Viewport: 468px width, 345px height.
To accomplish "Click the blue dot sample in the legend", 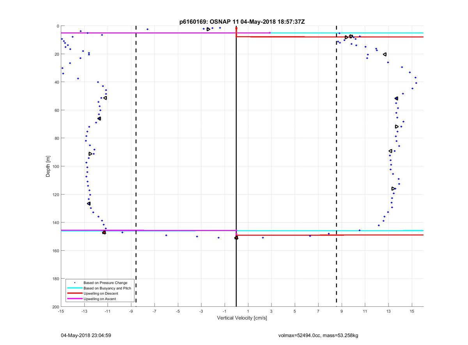I will (74, 283).
